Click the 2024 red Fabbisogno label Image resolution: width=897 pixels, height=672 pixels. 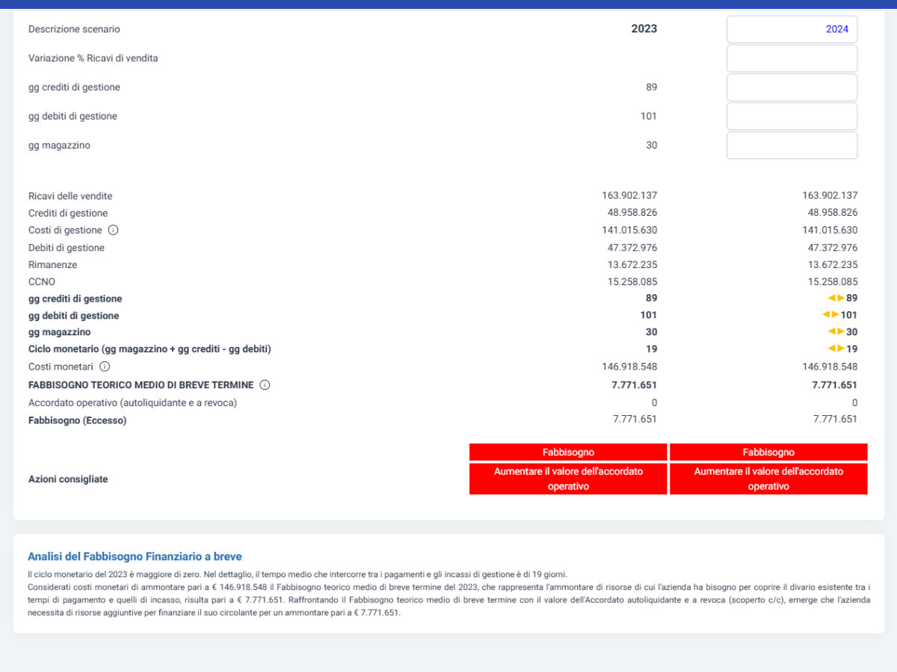pos(768,452)
